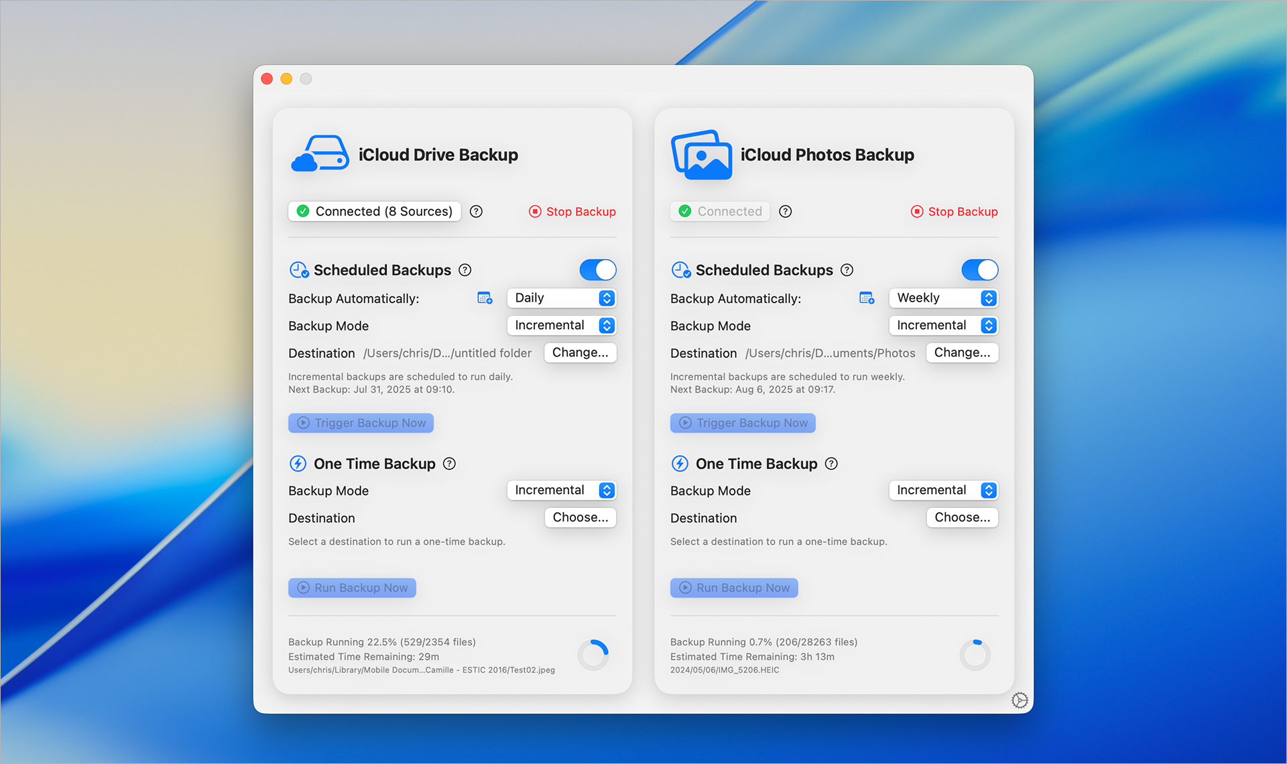The height and width of the screenshot is (764, 1287).
Task: Close the backup window with red button
Action: [267, 79]
